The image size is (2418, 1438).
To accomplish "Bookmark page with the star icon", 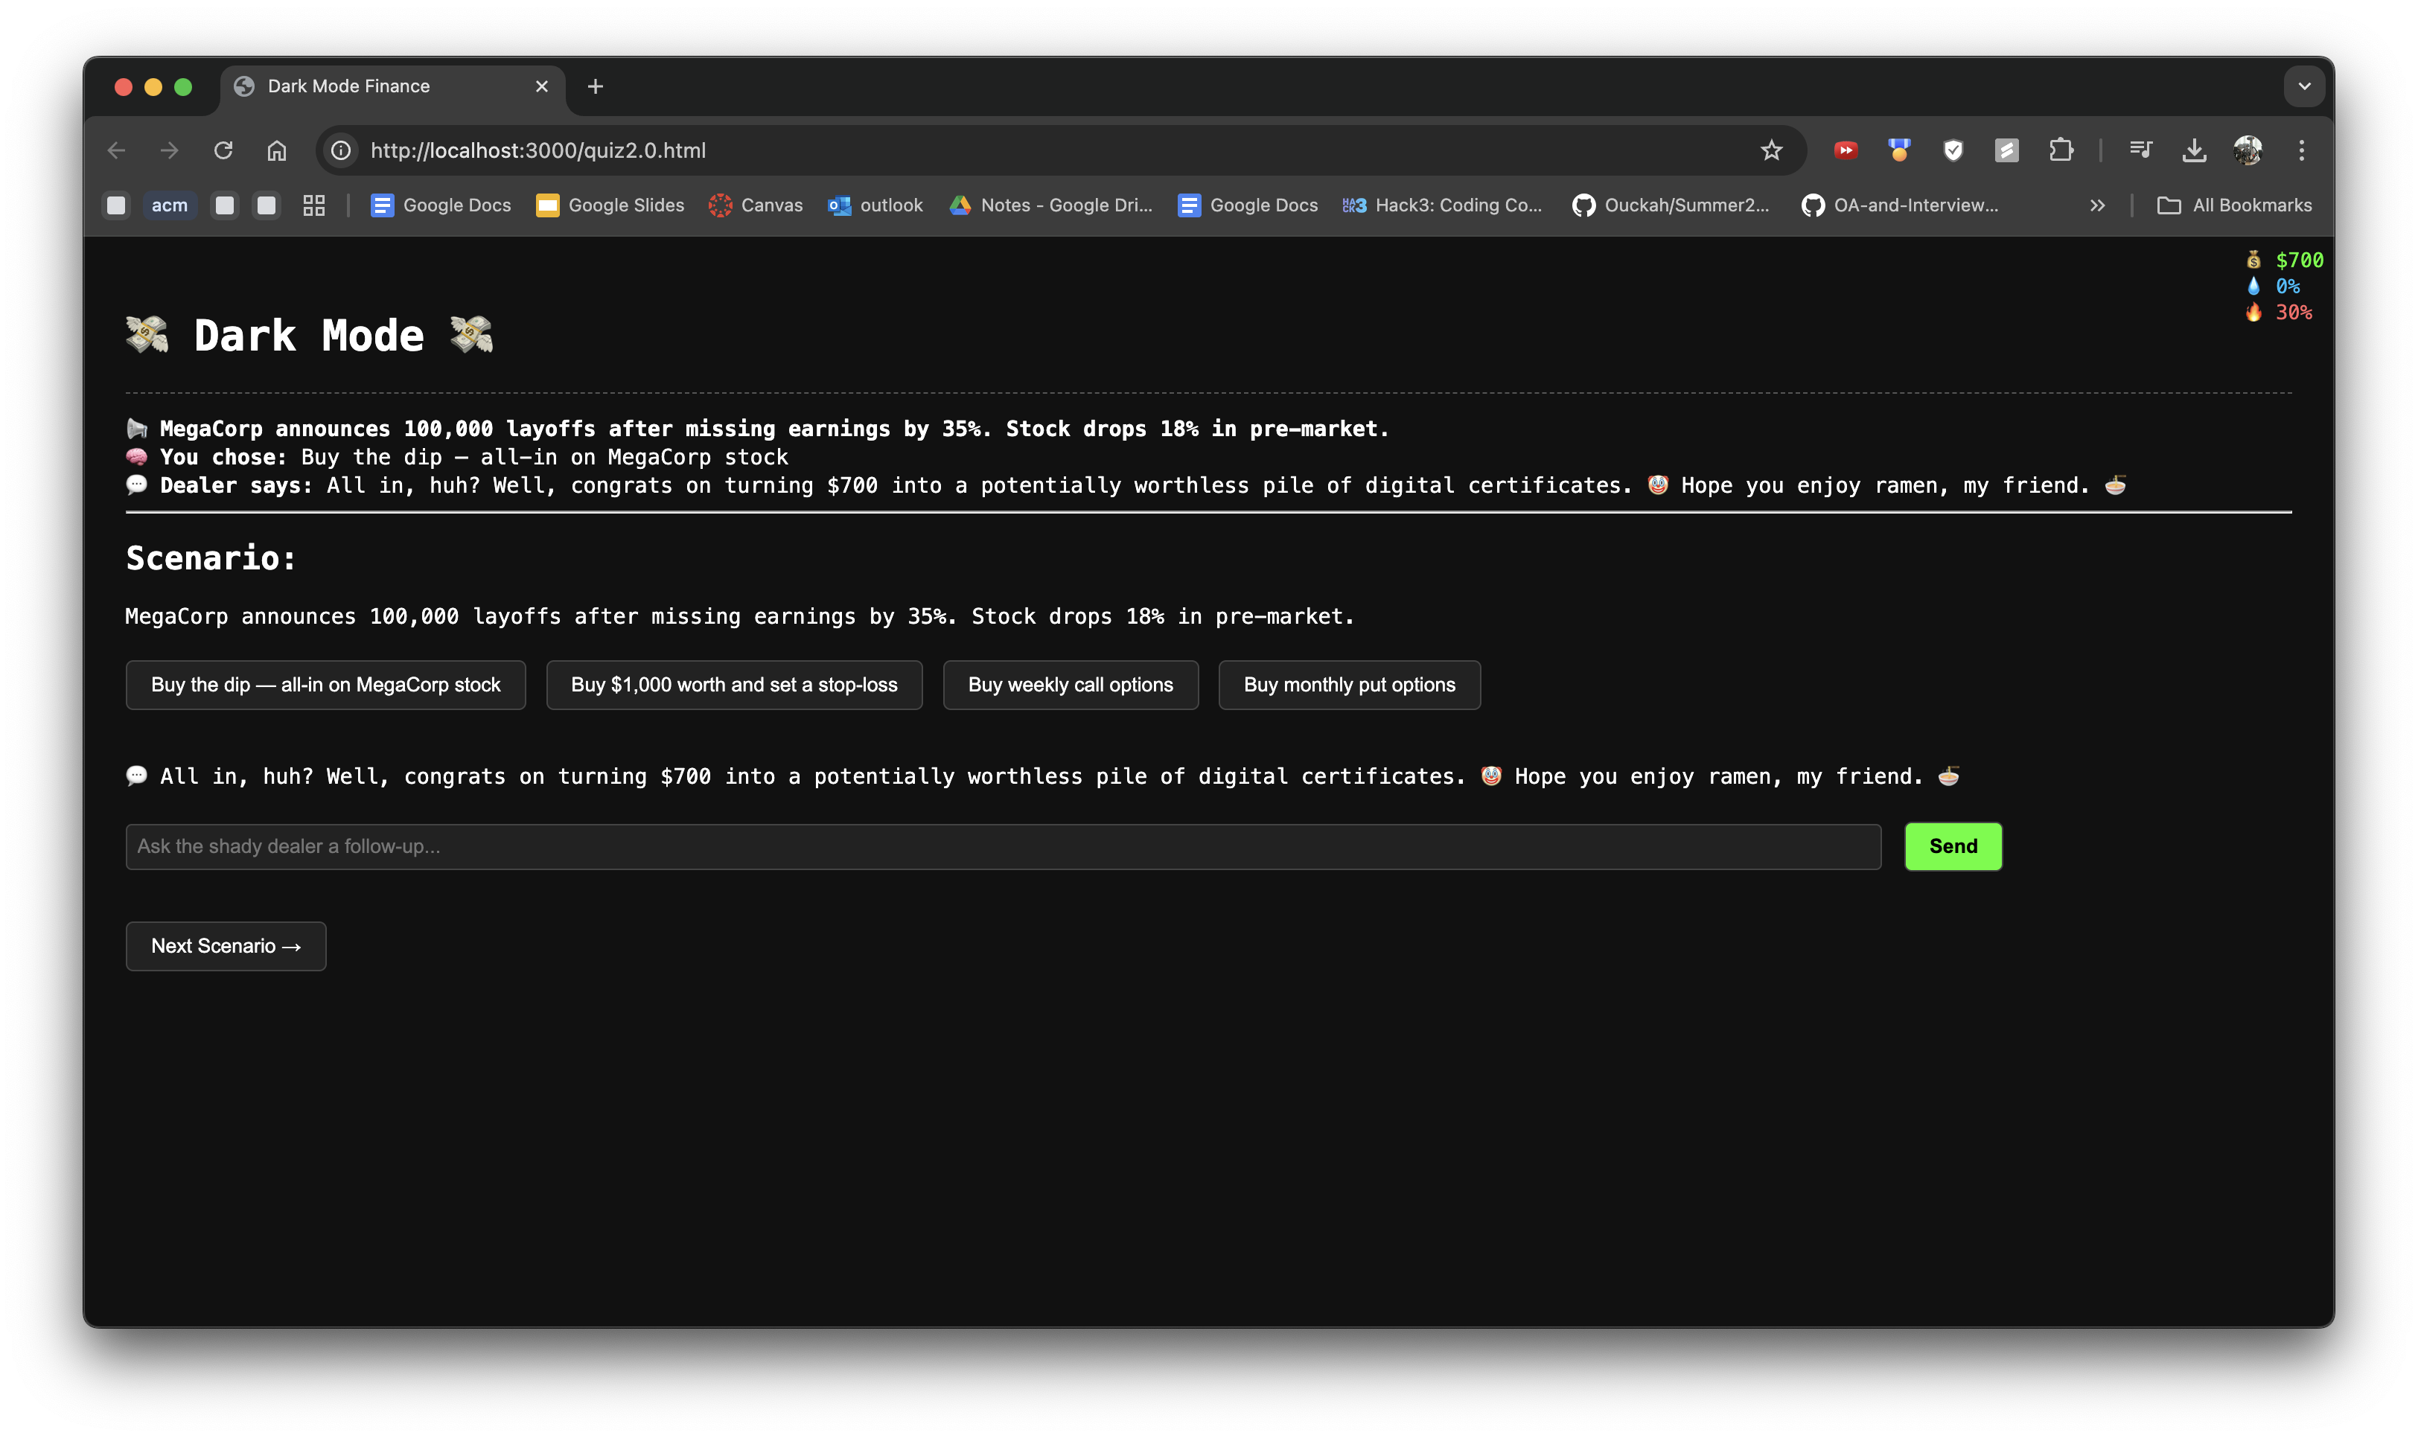I will click(1770, 150).
